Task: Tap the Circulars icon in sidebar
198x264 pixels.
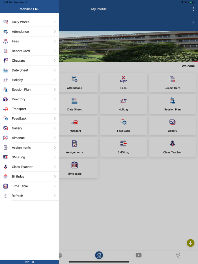Action: point(6,60)
